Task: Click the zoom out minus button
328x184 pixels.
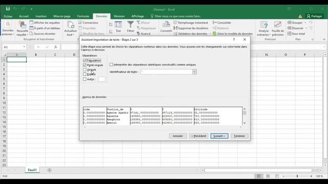Action: point(283,176)
